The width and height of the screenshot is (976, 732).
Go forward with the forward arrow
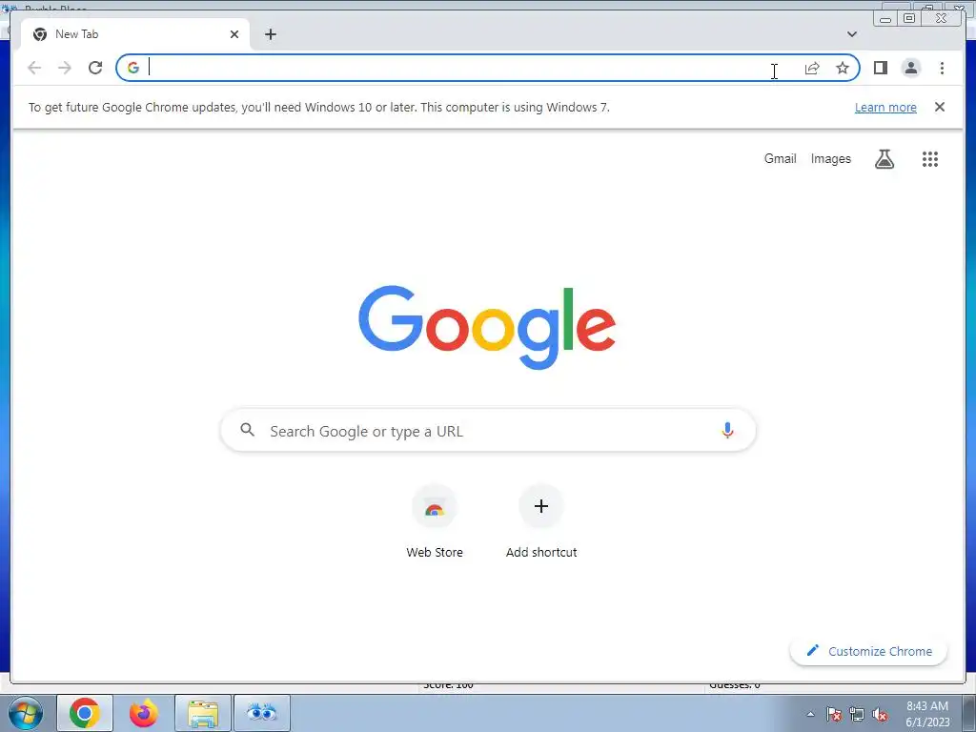pos(65,68)
